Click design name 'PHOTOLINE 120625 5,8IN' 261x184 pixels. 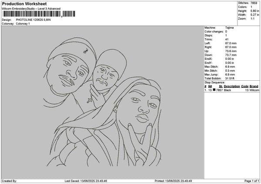[33, 20]
